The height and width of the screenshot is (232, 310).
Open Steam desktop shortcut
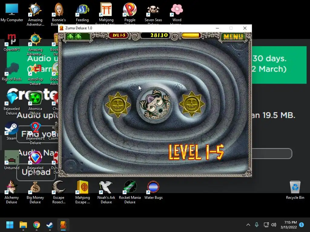click(12, 131)
